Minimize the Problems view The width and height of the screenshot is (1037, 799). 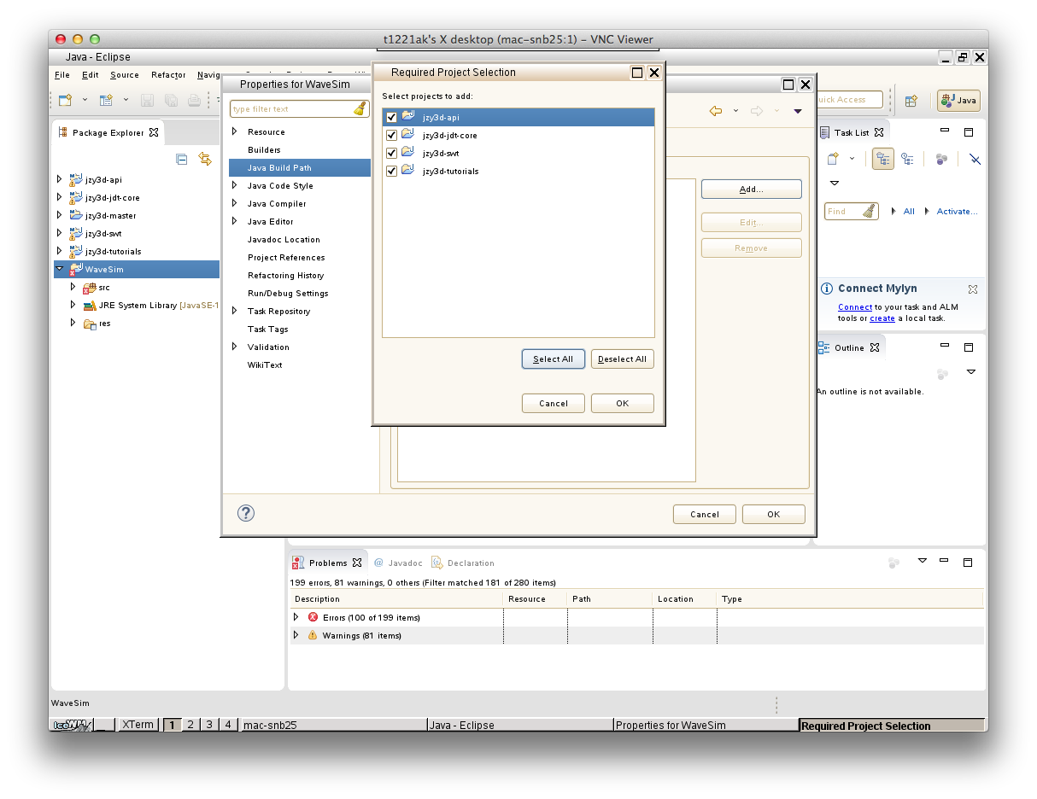pyautogui.click(x=944, y=562)
